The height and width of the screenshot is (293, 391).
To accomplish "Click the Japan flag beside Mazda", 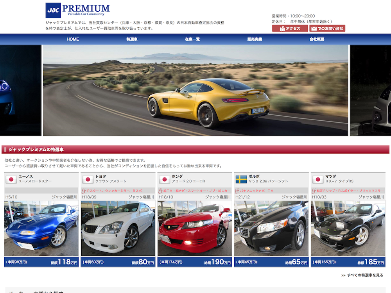I will tap(318, 179).
